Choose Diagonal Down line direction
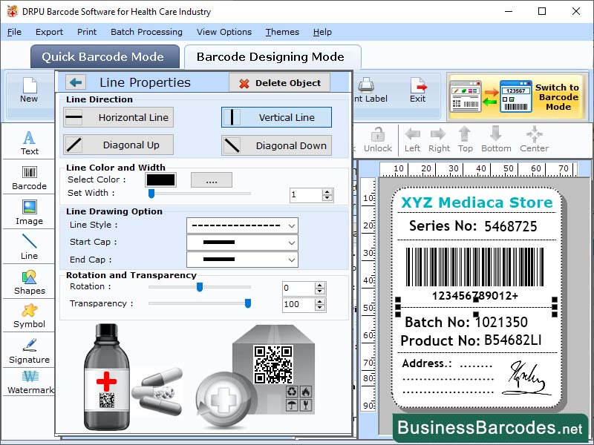 pos(276,145)
